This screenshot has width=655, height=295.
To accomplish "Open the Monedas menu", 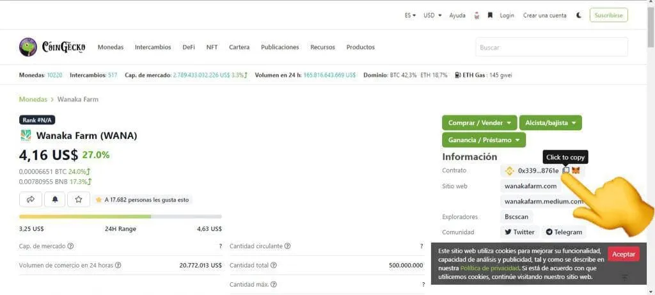I will (x=111, y=47).
